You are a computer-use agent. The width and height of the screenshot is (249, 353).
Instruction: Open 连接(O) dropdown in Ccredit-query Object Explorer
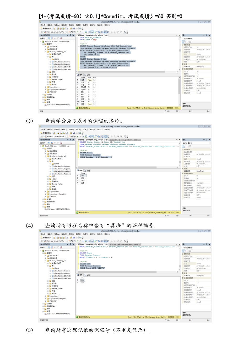43,143
